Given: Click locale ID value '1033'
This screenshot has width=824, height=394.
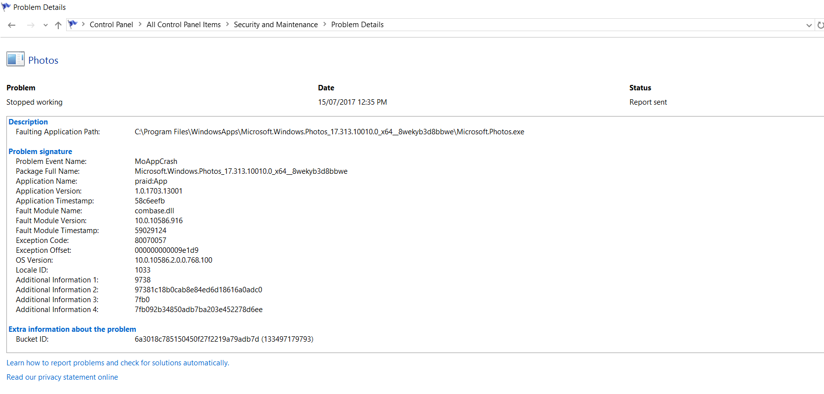Looking at the screenshot, I should [x=143, y=270].
